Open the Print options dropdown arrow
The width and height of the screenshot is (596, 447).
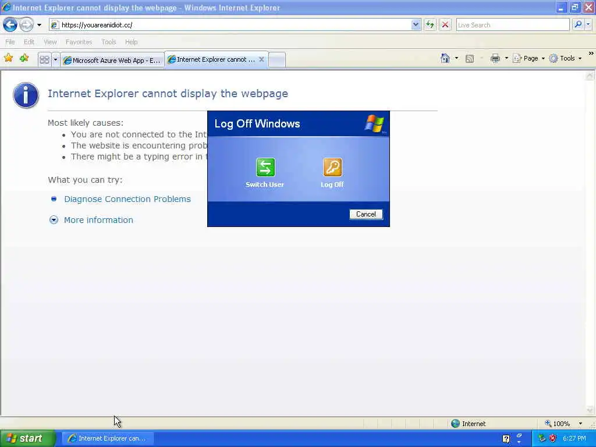click(506, 58)
